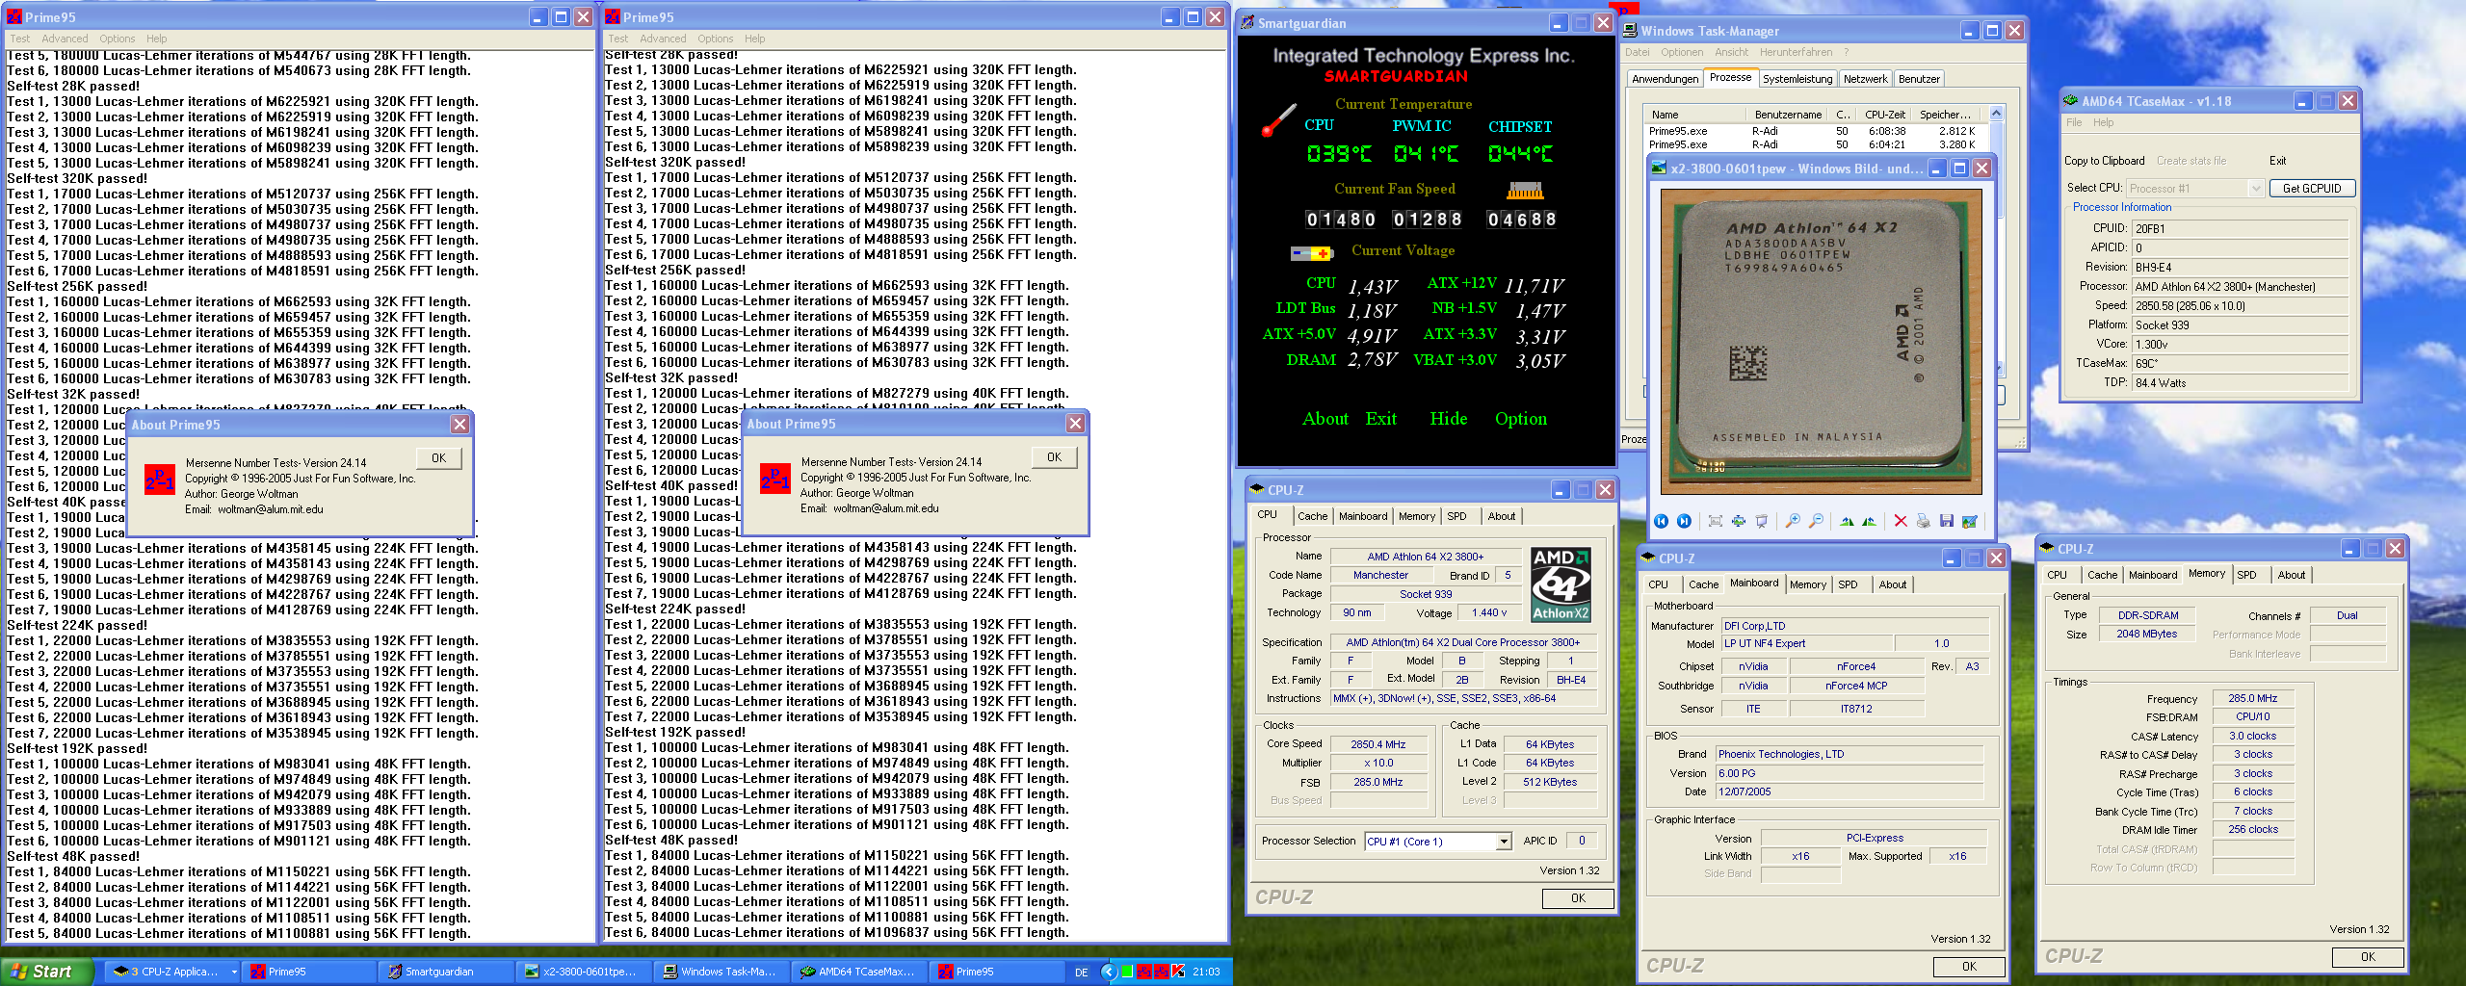Viewport: 2466px width, 986px height.
Task: Click Copy to Clipboard in TCaseMax
Action: (2104, 161)
